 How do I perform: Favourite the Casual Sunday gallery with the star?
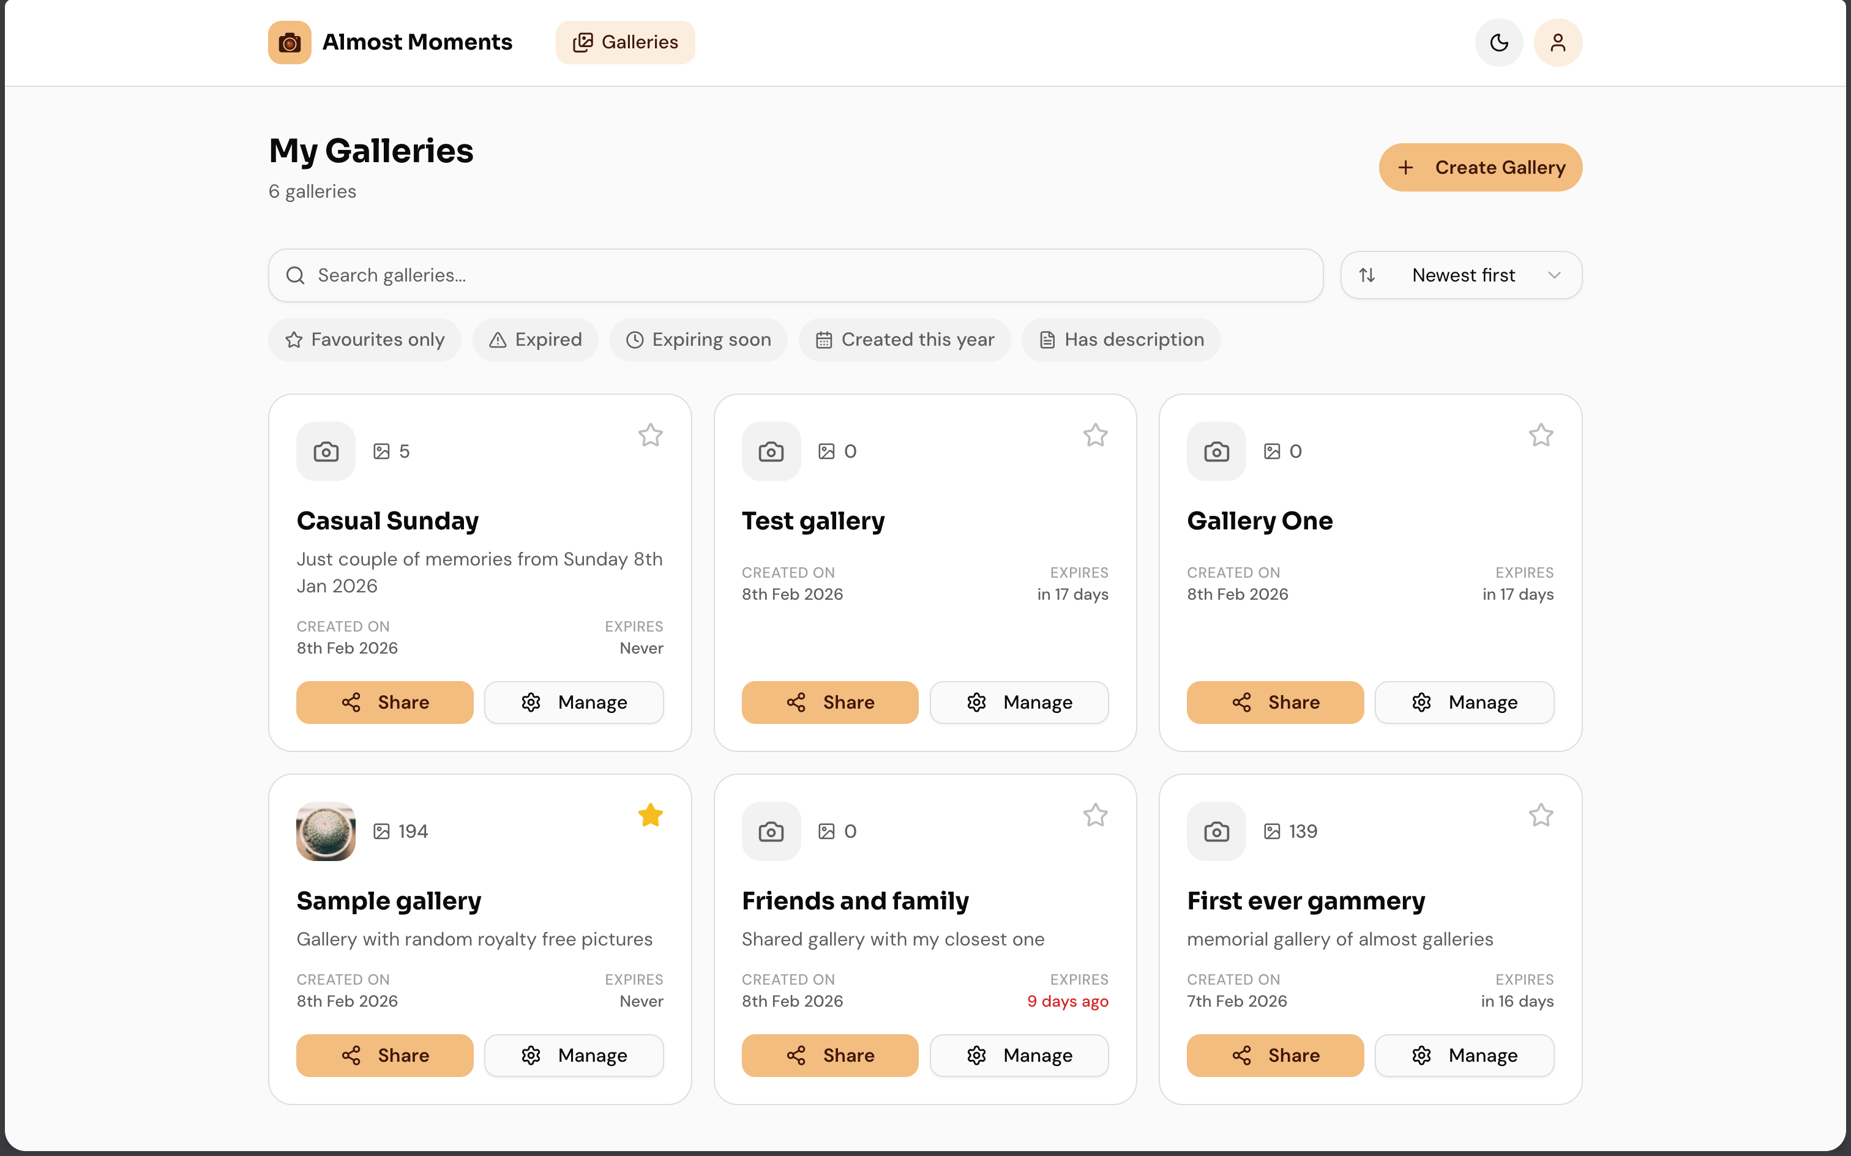point(650,435)
